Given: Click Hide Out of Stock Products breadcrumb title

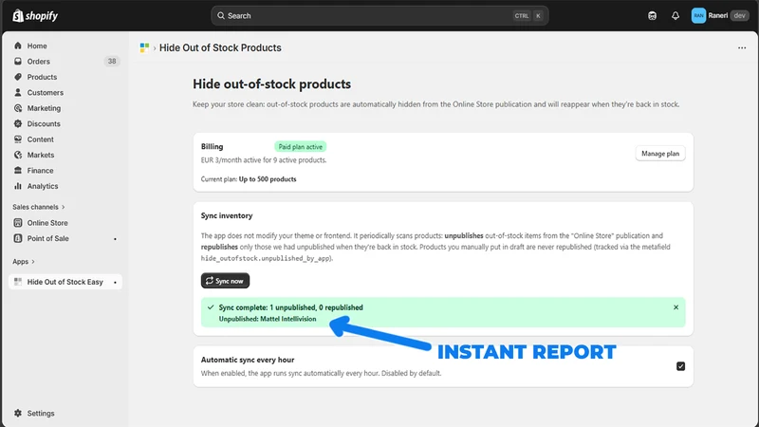Looking at the screenshot, I should click(x=220, y=47).
